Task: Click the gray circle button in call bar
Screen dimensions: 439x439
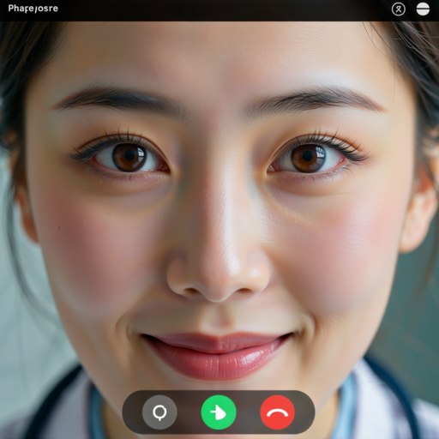Action: tap(159, 412)
